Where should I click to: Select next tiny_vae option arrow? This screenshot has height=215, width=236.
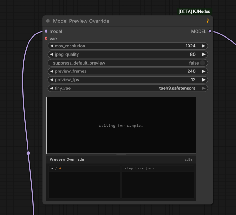click(204, 88)
